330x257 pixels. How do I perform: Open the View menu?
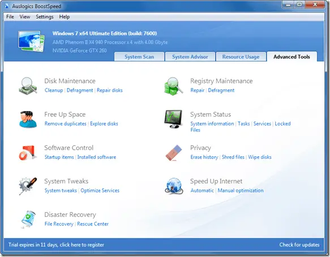[x=25, y=17]
